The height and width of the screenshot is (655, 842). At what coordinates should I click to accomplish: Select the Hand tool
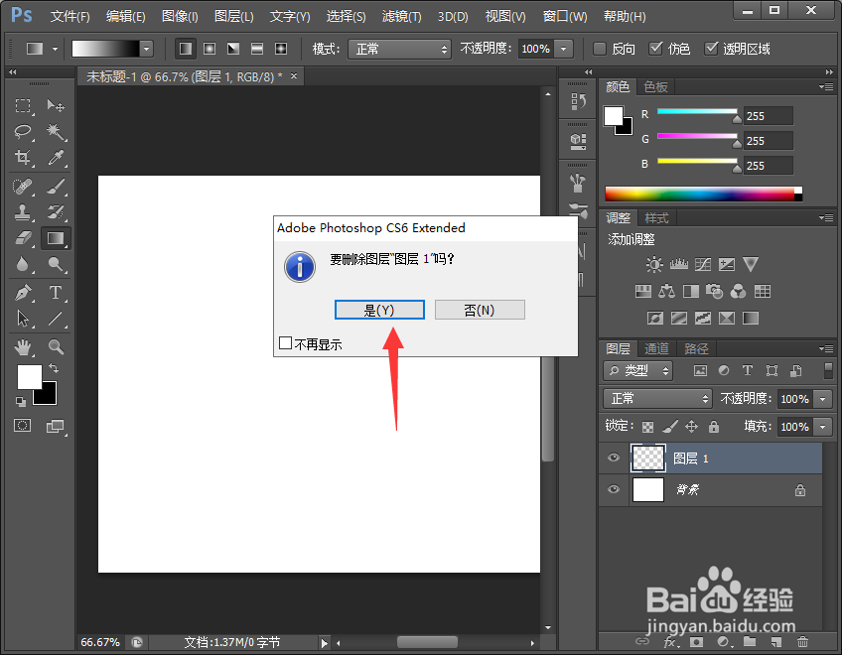23,347
